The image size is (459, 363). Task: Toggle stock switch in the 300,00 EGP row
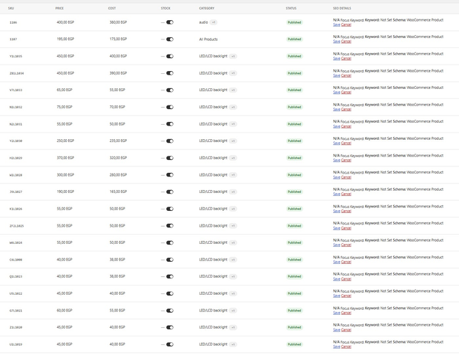pos(170,175)
